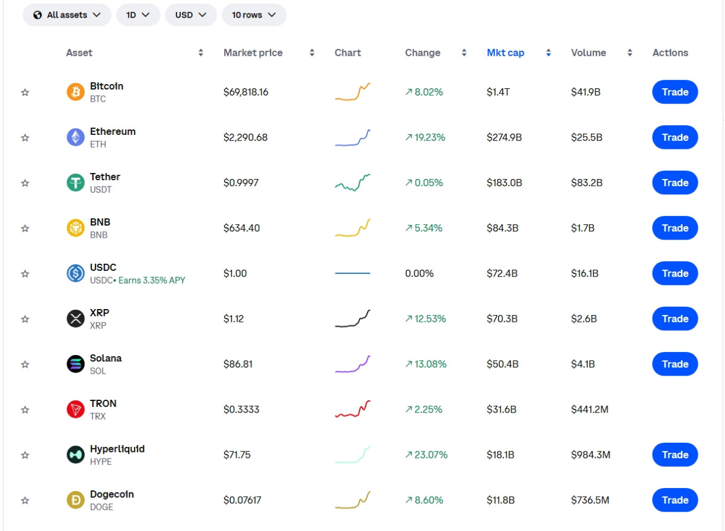Toggle the Tether watchlist star
Screen dimensions: 725x531
25,183
